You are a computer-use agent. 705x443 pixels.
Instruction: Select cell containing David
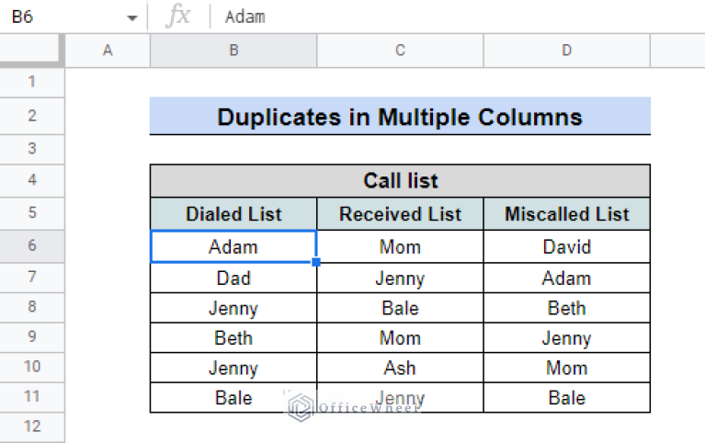[566, 246]
